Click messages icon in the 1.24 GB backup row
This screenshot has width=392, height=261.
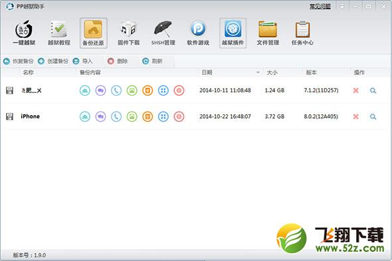tap(100, 90)
